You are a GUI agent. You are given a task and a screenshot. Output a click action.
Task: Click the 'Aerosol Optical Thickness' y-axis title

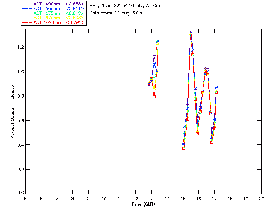(13, 112)
